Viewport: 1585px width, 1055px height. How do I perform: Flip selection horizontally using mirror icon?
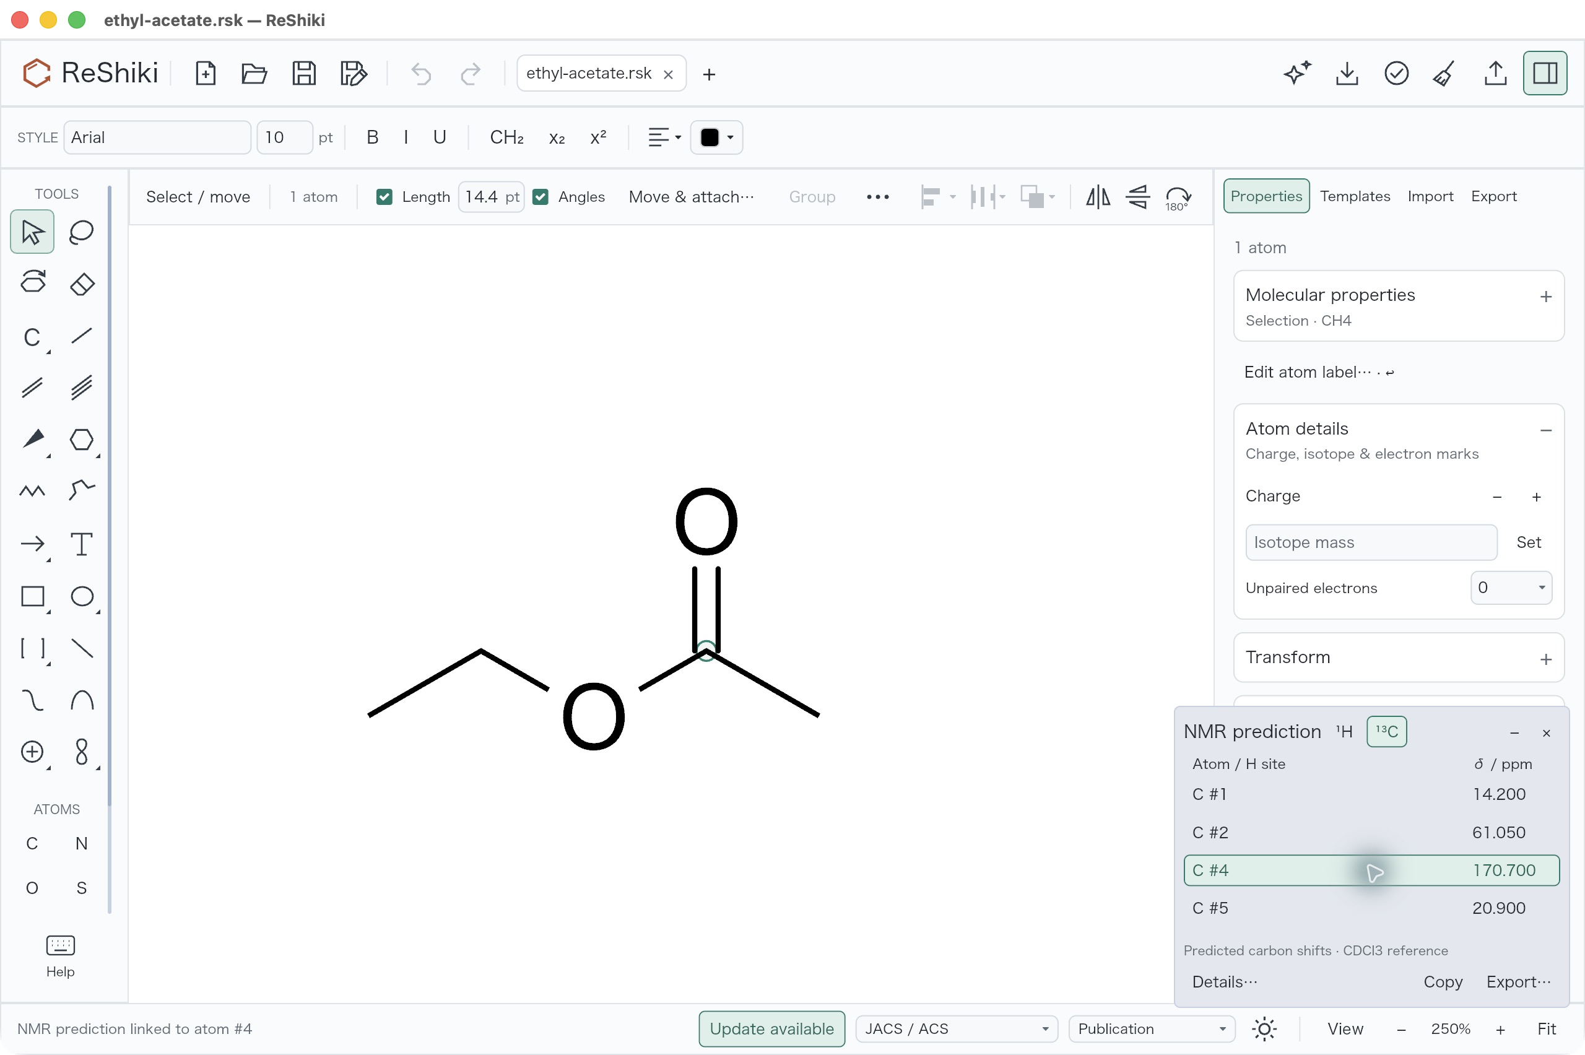pyautogui.click(x=1098, y=197)
